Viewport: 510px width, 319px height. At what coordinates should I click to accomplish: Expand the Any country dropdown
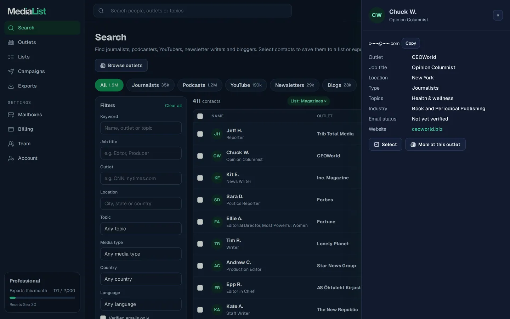point(141,279)
